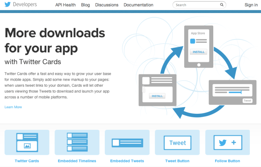Click the App Store phone illustration

(x=199, y=46)
